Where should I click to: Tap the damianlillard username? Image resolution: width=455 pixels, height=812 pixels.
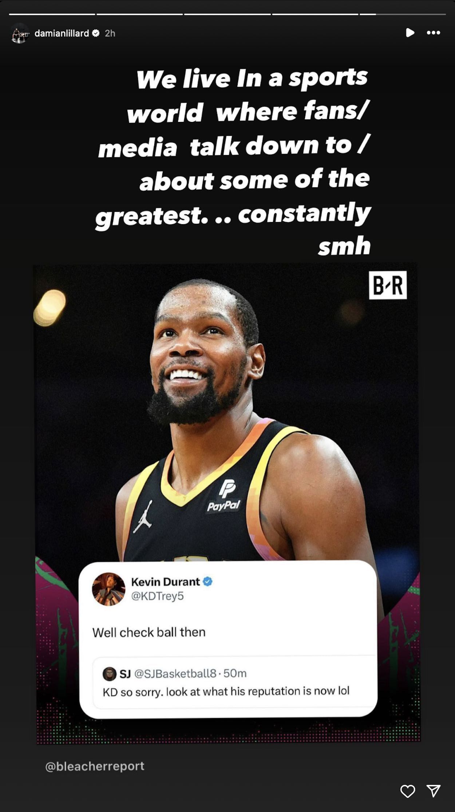[62, 33]
